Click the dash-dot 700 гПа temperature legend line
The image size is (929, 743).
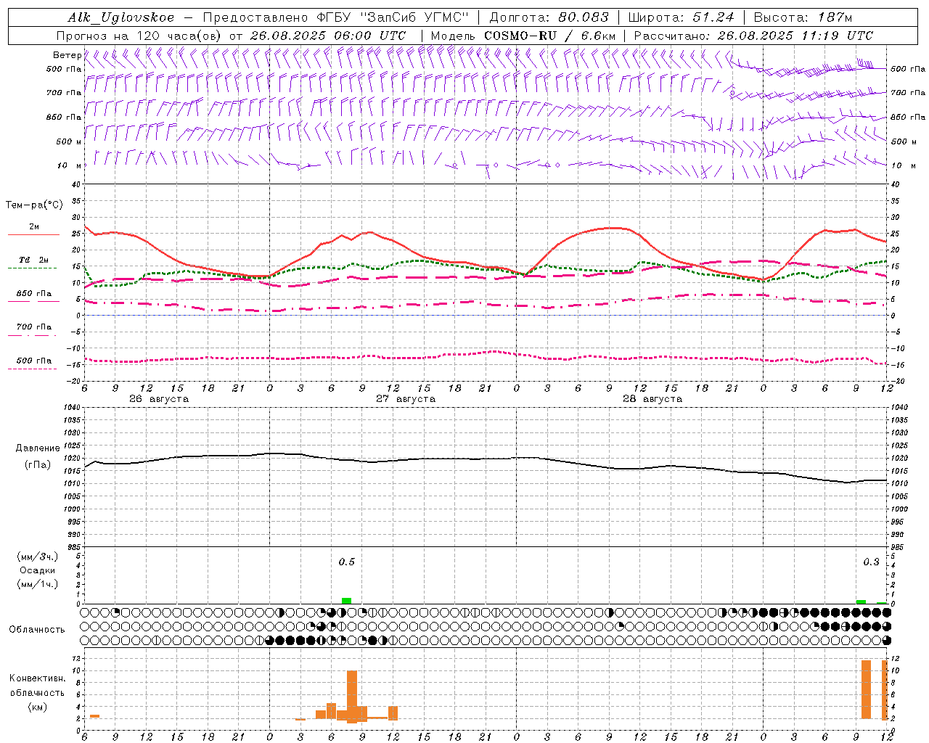point(32,335)
